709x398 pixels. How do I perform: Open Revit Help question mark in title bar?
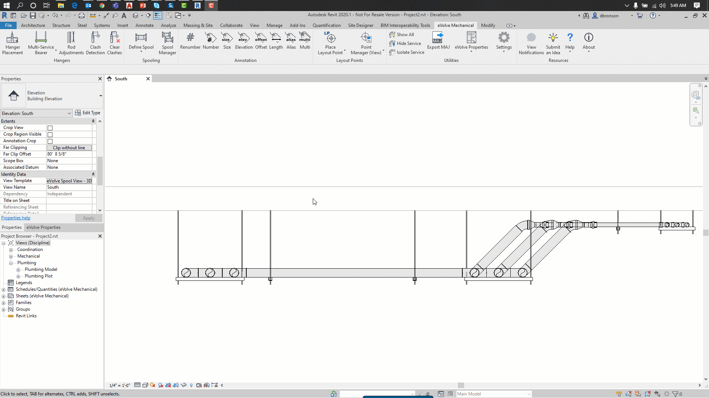(653, 15)
